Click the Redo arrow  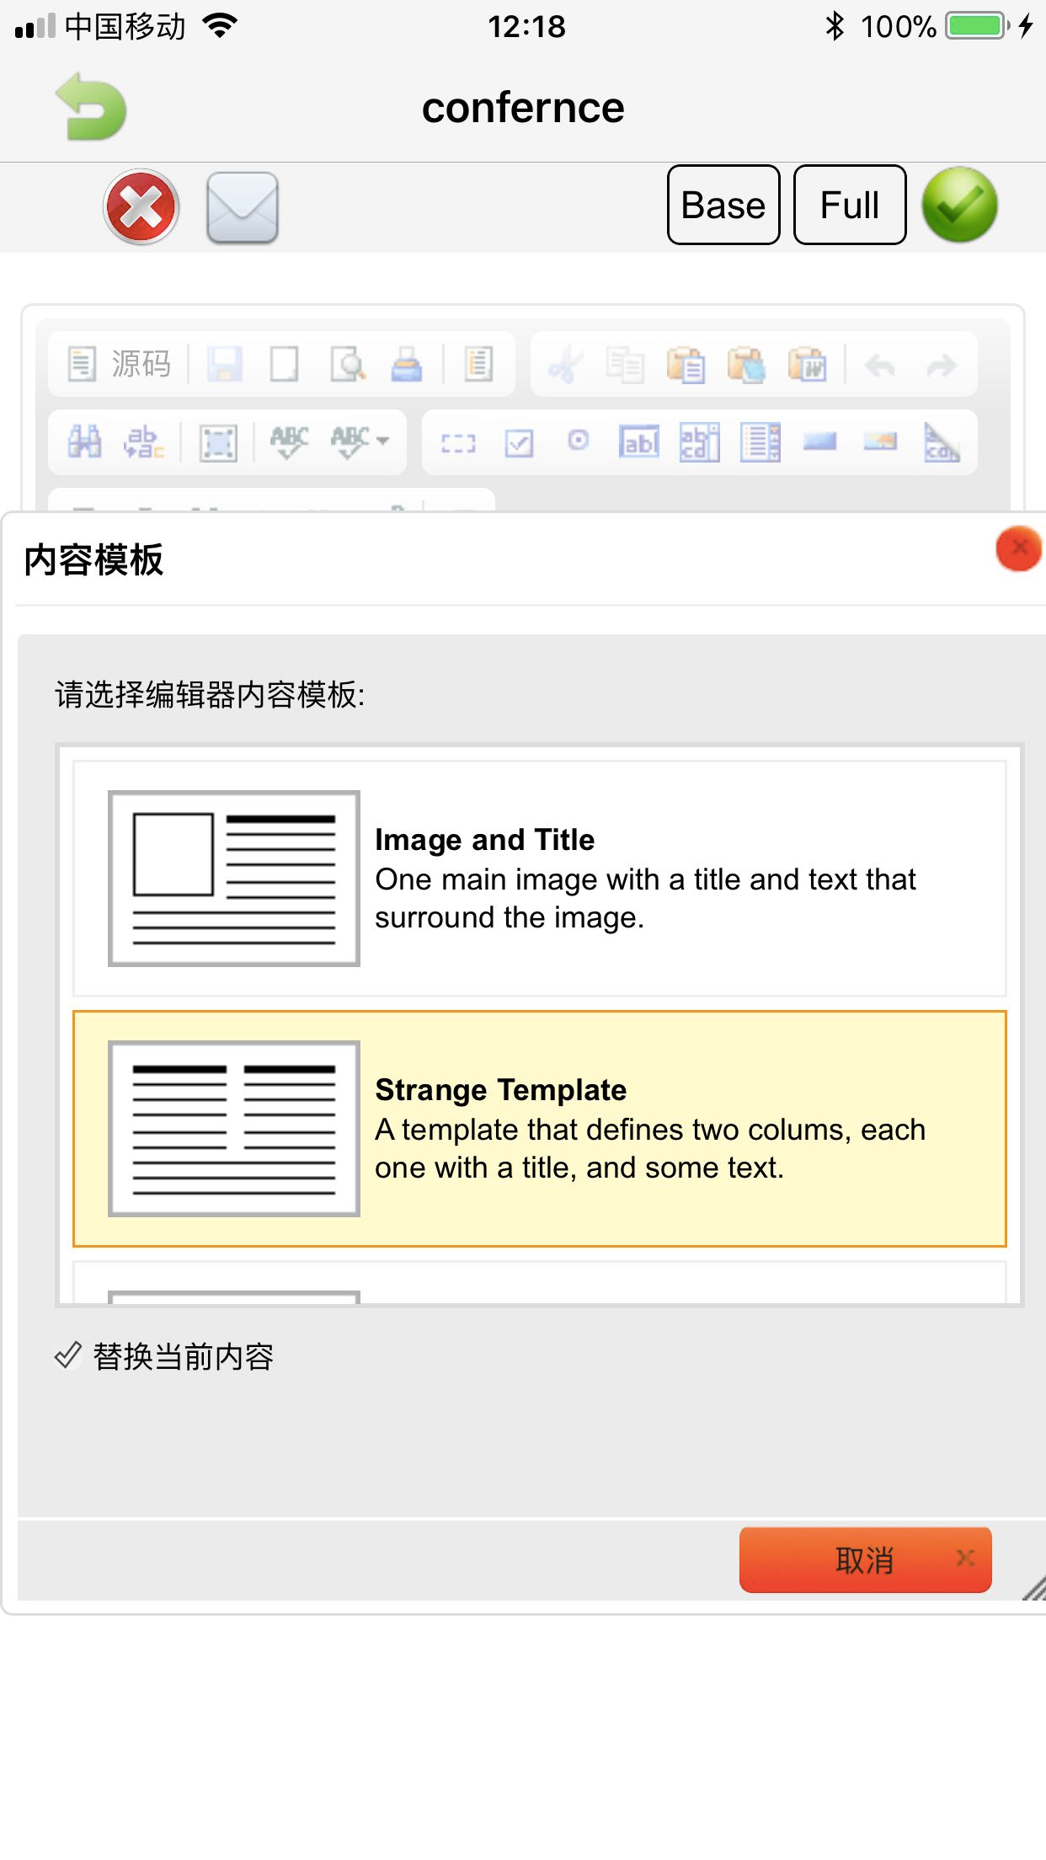[941, 366]
